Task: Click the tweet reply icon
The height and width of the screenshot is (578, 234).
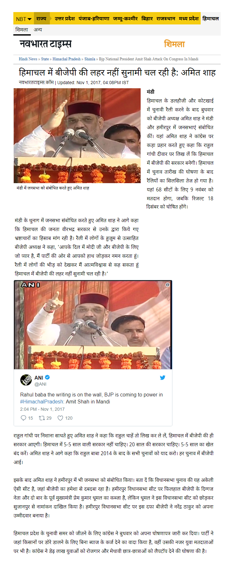Action: pos(23,418)
